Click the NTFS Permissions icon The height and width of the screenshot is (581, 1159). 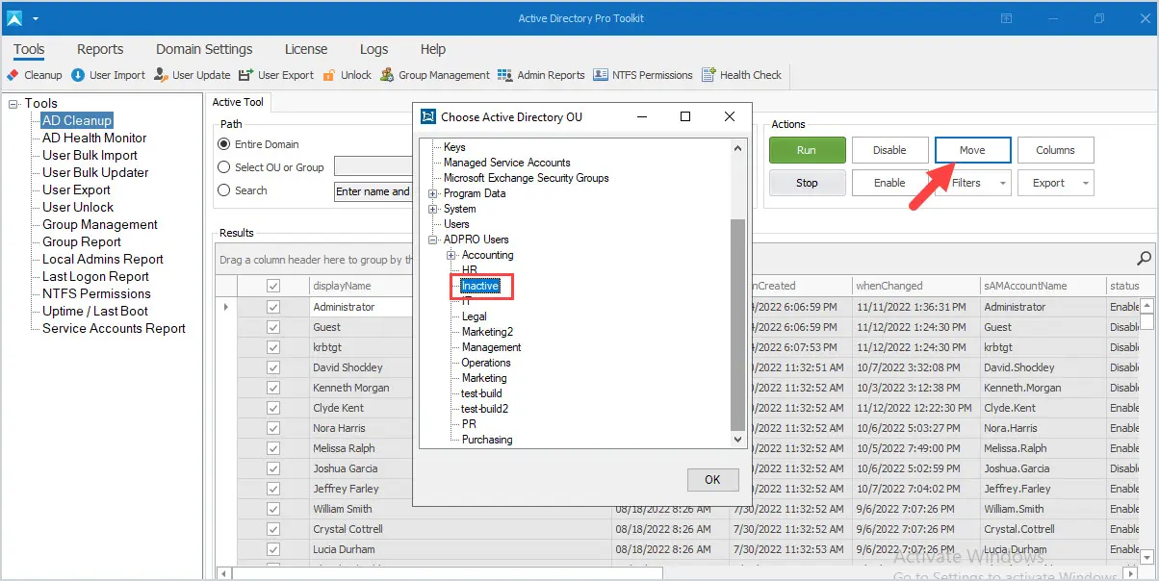(x=602, y=75)
